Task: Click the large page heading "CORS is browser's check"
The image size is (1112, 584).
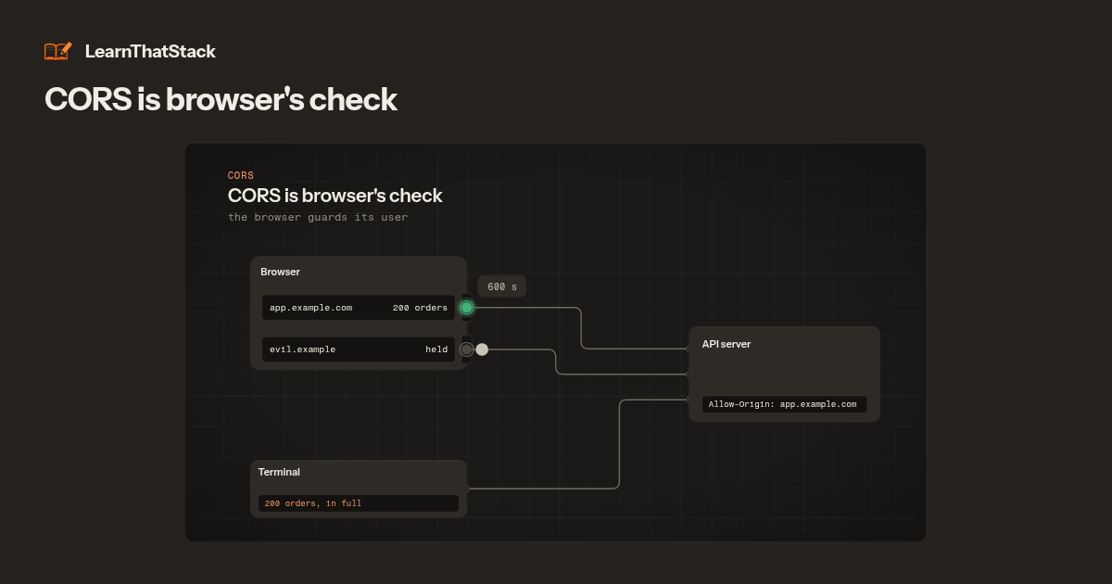Action: coord(221,100)
